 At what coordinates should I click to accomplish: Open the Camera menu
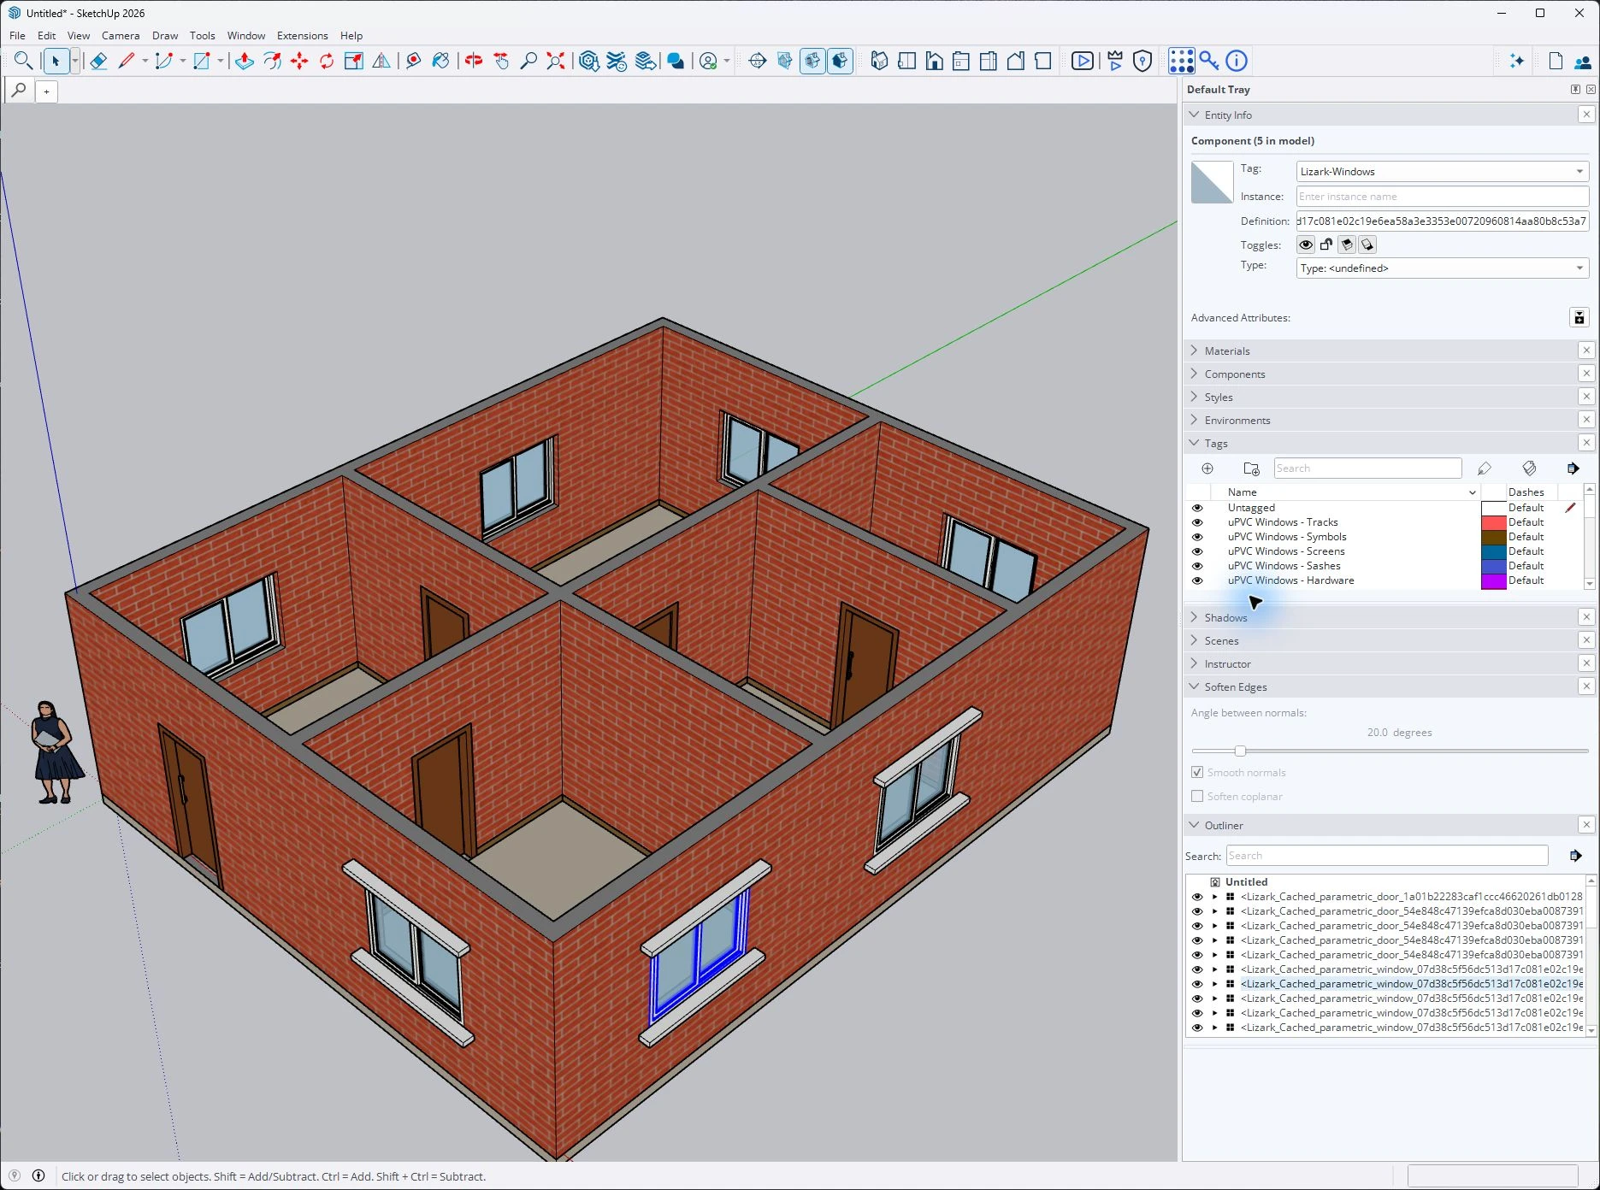point(121,35)
